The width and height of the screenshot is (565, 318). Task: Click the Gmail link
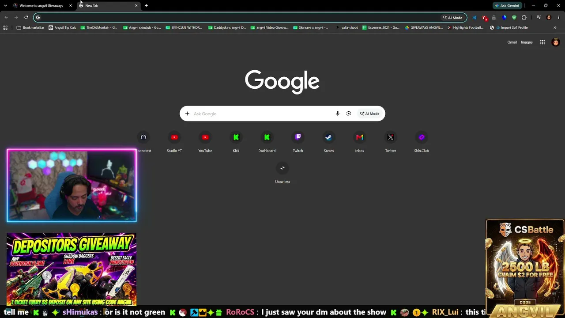pyautogui.click(x=512, y=42)
